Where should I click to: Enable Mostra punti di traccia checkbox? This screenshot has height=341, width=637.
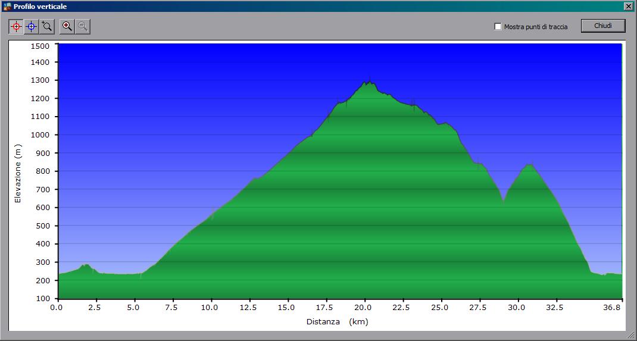tap(498, 27)
